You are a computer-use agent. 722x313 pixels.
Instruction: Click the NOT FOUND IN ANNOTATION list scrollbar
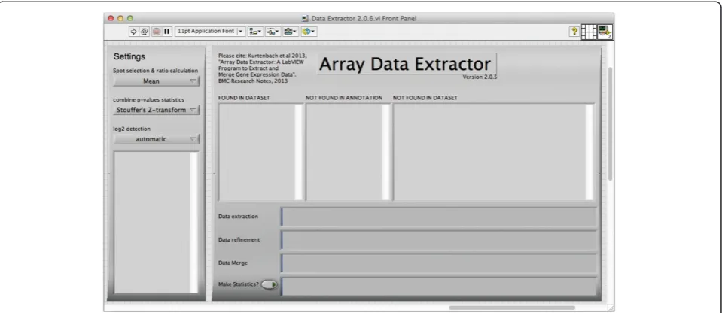pos(386,152)
